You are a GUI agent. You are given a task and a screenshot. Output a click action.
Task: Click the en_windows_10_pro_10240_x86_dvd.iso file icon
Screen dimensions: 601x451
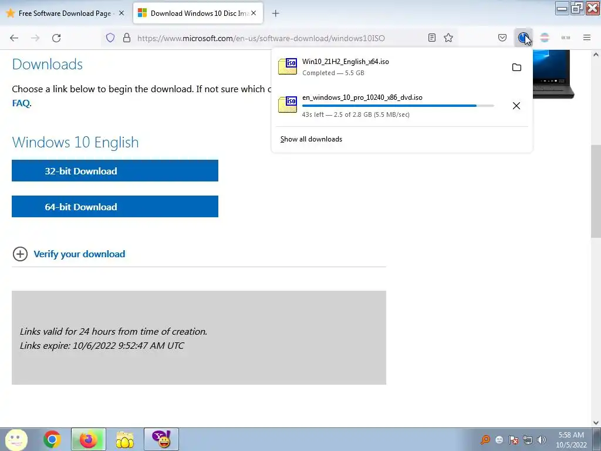click(288, 105)
